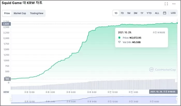Screen dimensions: 181x106
Task: Open the calendar date range picker
Action: click(x=164, y=13)
